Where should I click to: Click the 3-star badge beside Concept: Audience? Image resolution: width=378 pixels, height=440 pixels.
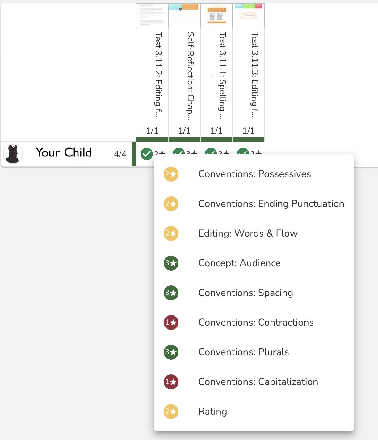(x=171, y=263)
